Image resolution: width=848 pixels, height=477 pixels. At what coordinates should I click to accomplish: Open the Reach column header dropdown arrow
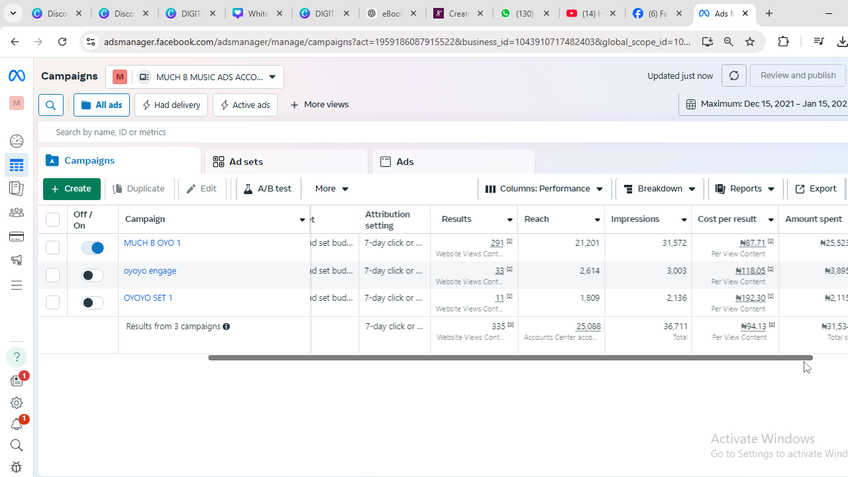pos(597,220)
